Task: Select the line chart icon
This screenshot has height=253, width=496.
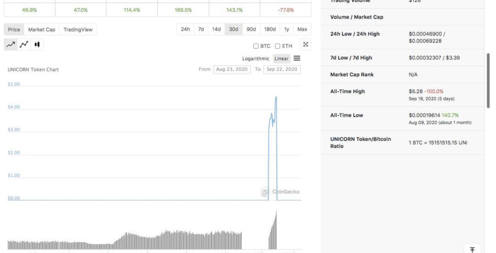Action: (11, 44)
